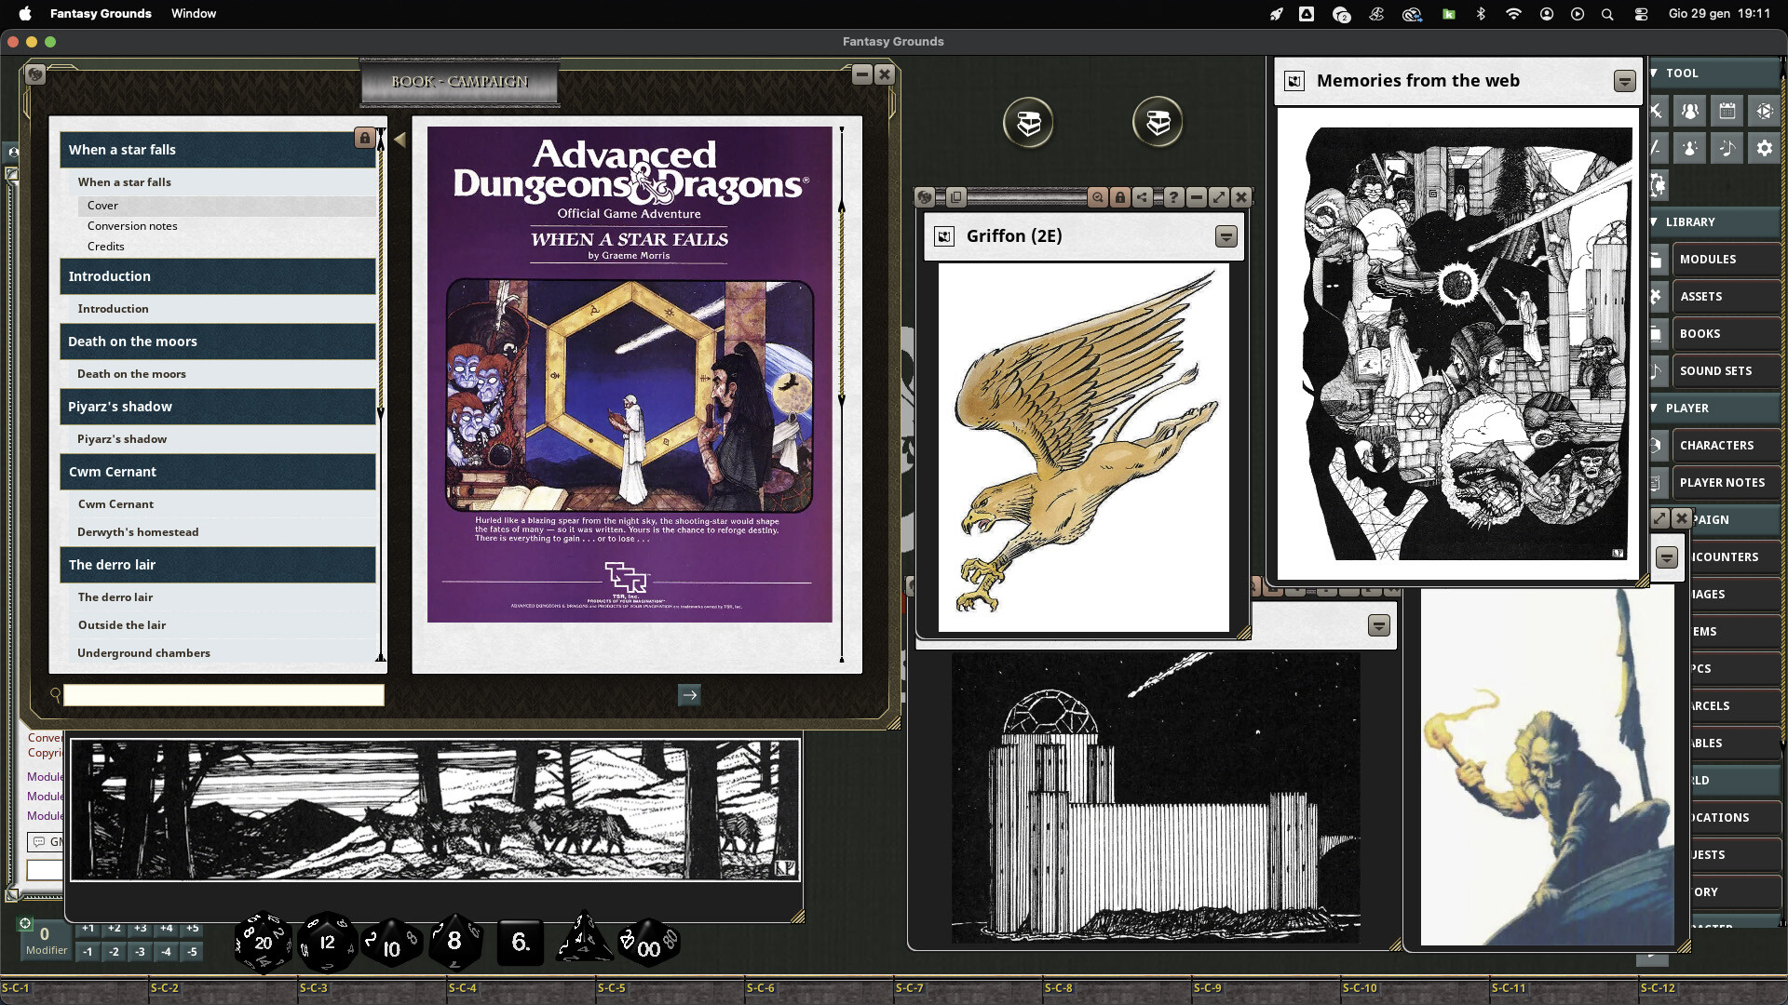
Task: Click the left dice tower icon
Action: point(1028,121)
